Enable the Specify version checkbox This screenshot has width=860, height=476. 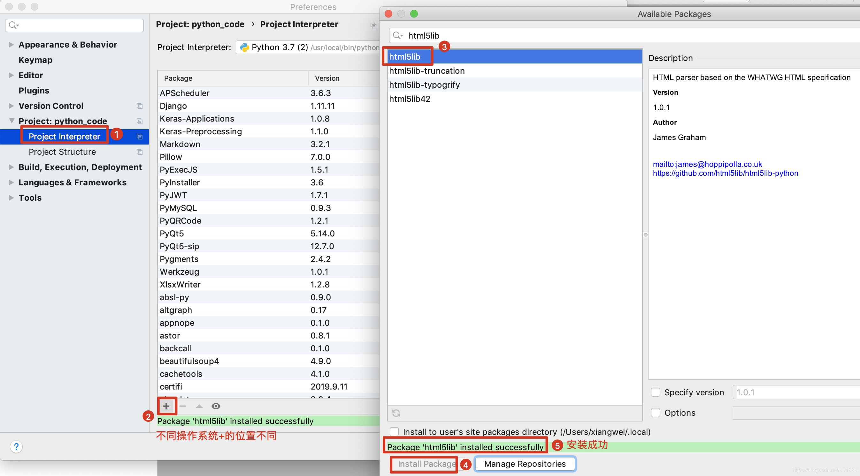(x=655, y=392)
